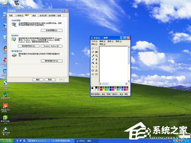
Task: Choose the Polygon shape tool in Paint
Action: pos(97,71)
